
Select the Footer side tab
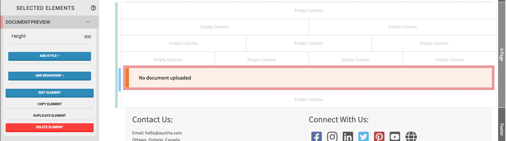pos(501,129)
